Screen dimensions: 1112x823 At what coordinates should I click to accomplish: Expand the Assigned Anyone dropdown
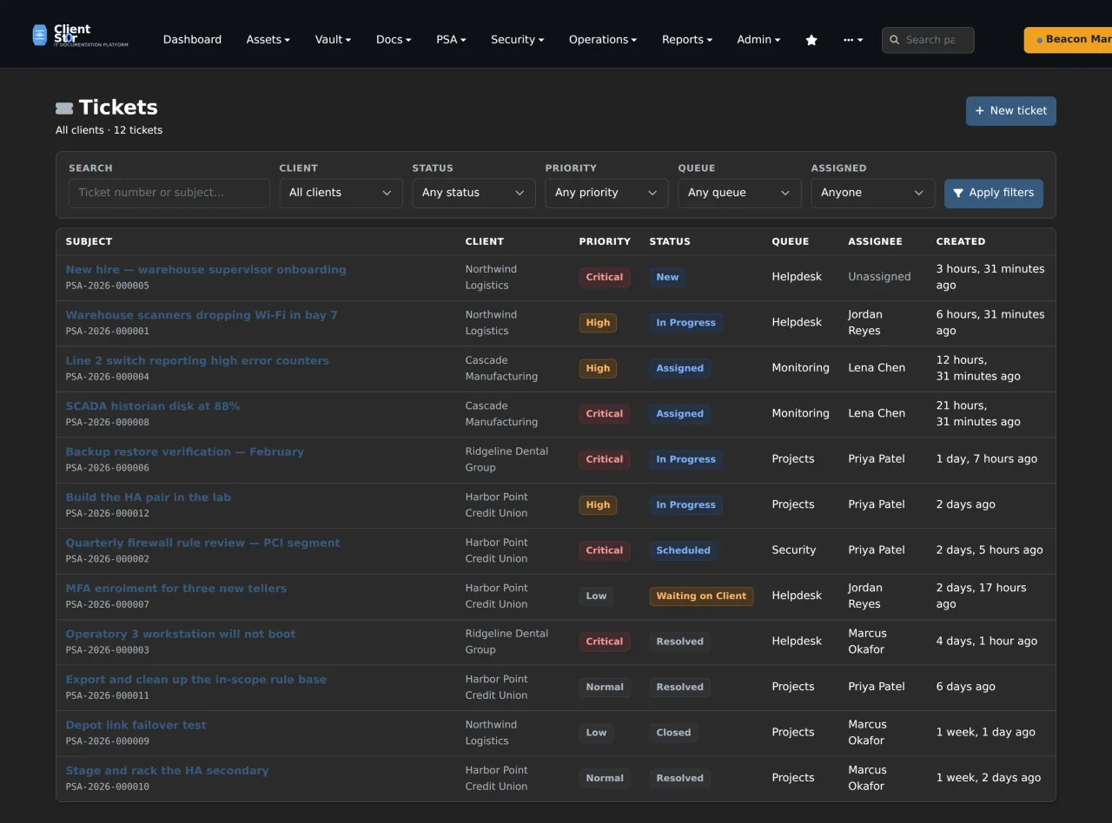(872, 193)
